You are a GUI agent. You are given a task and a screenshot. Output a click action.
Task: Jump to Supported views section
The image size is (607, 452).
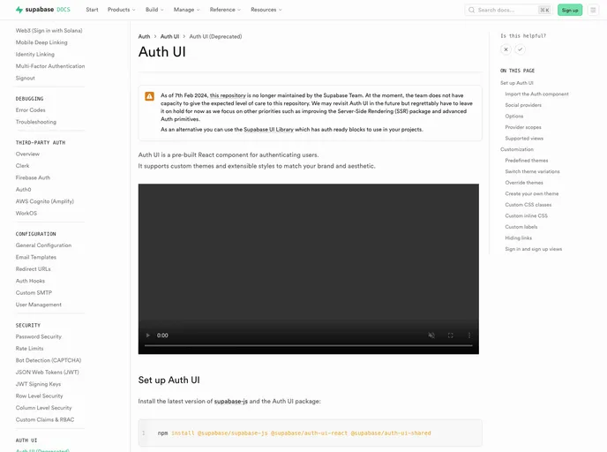click(524, 139)
